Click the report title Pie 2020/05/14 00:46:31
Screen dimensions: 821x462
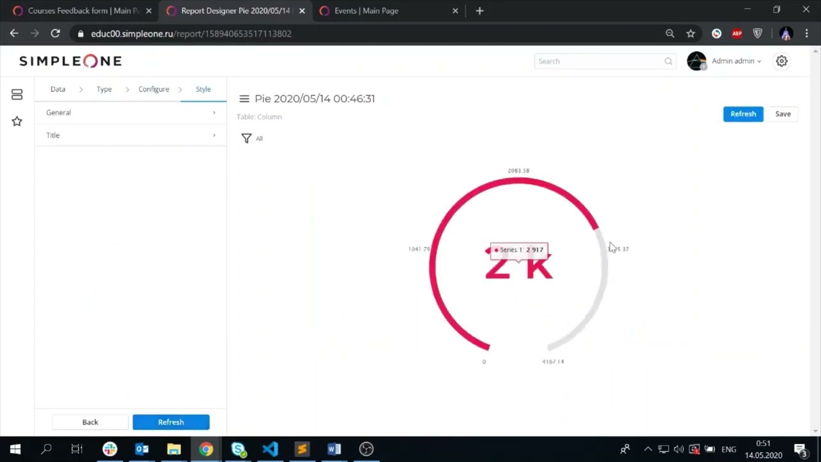click(x=315, y=99)
